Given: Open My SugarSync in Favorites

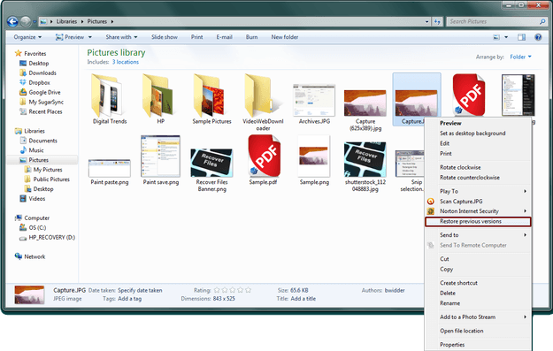Looking at the screenshot, I should (42, 102).
